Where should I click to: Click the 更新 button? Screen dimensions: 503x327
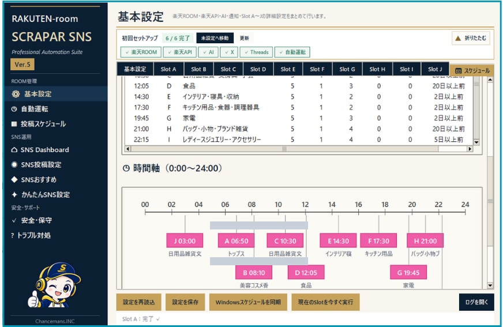(x=245, y=38)
